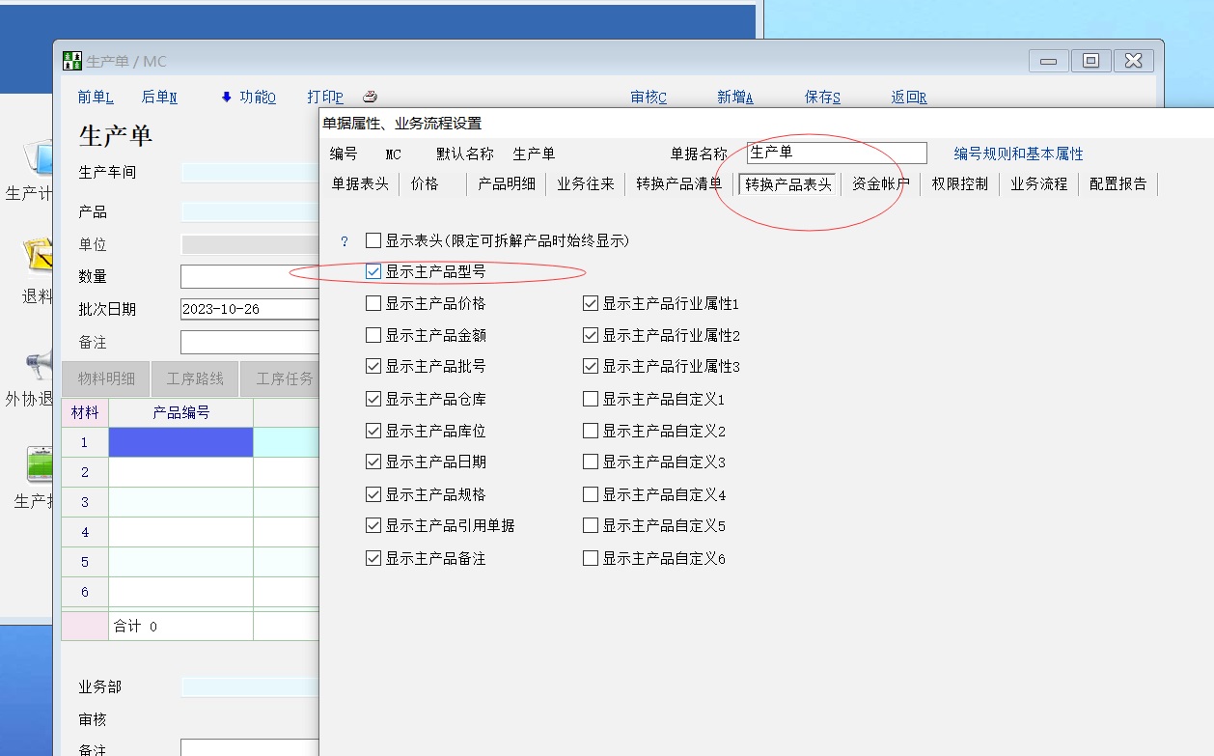This screenshot has width=1214, height=756.
Task: Click the blue down-arrow icon beside 功能O
Action: click(227, 97)
